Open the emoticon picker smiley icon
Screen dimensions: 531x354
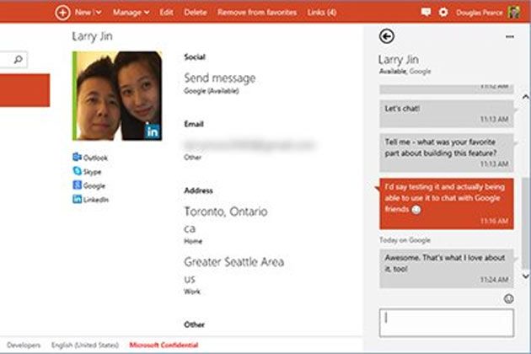point(508,298)
